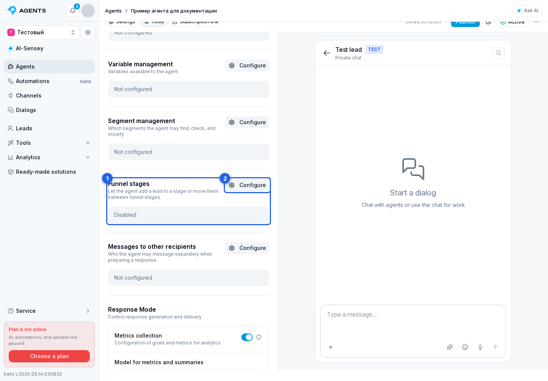Add an attachment with the plus icon

tap(331, 347)
